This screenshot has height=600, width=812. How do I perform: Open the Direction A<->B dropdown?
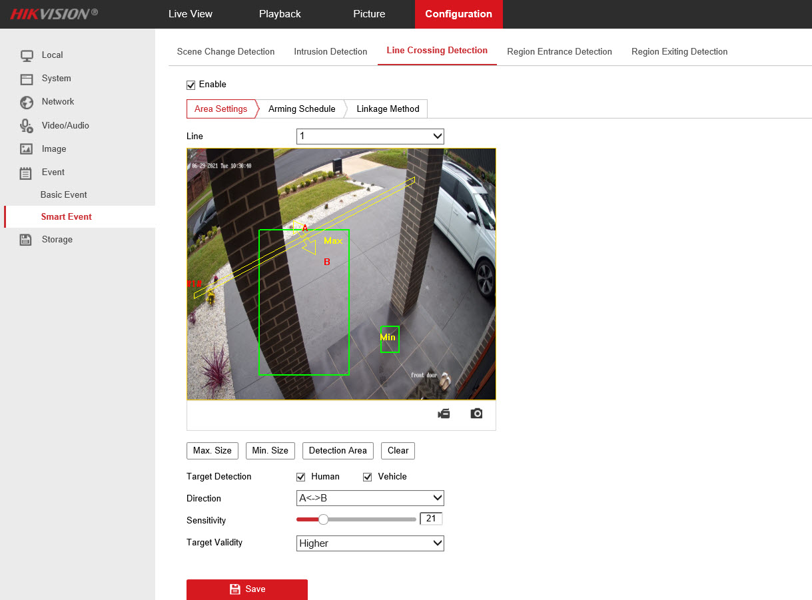370,498
